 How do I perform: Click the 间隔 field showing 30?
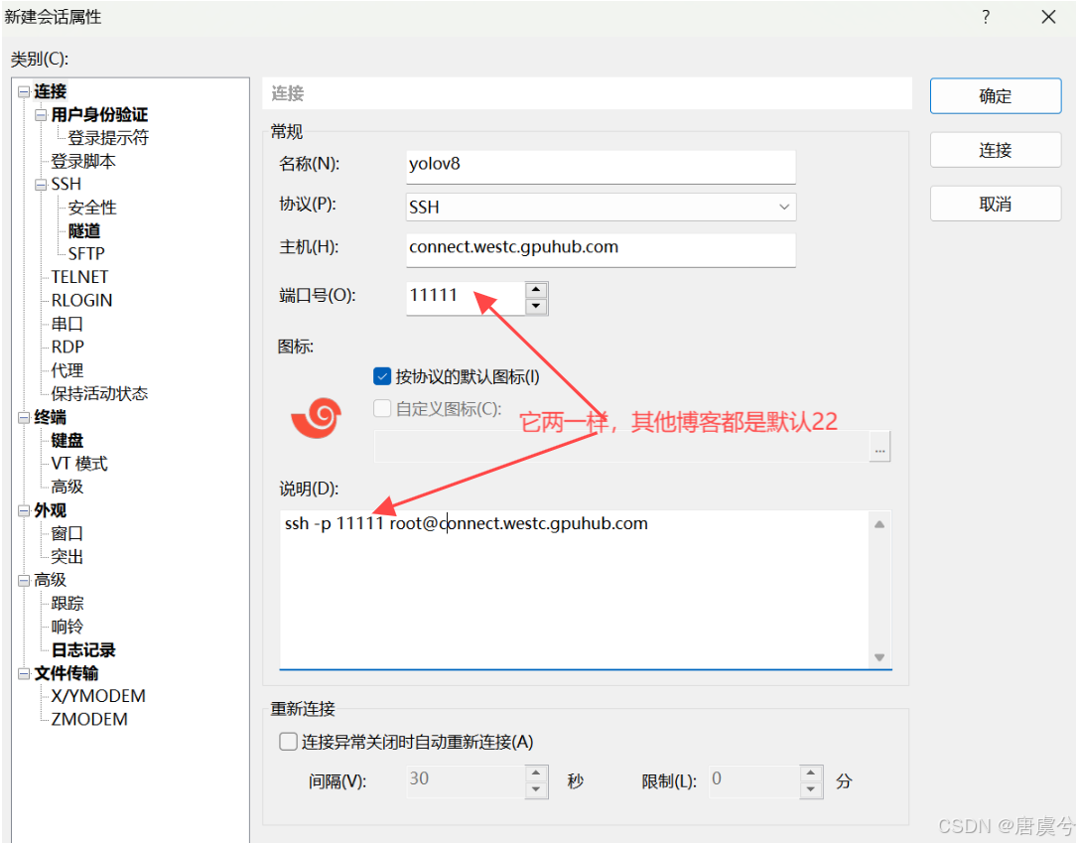[466, 781]
